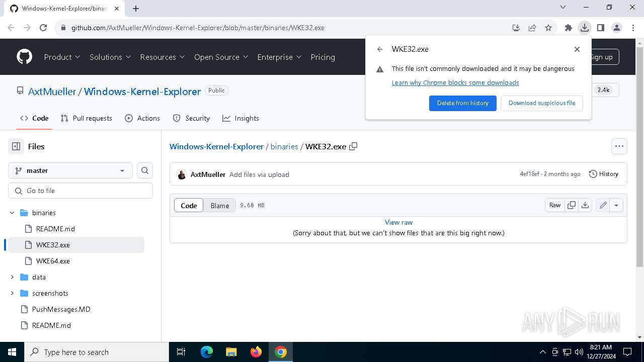This screenshot has width=644, height=362.
Task: Click the share page icon in address bar
Action: [x=532, y=28]
